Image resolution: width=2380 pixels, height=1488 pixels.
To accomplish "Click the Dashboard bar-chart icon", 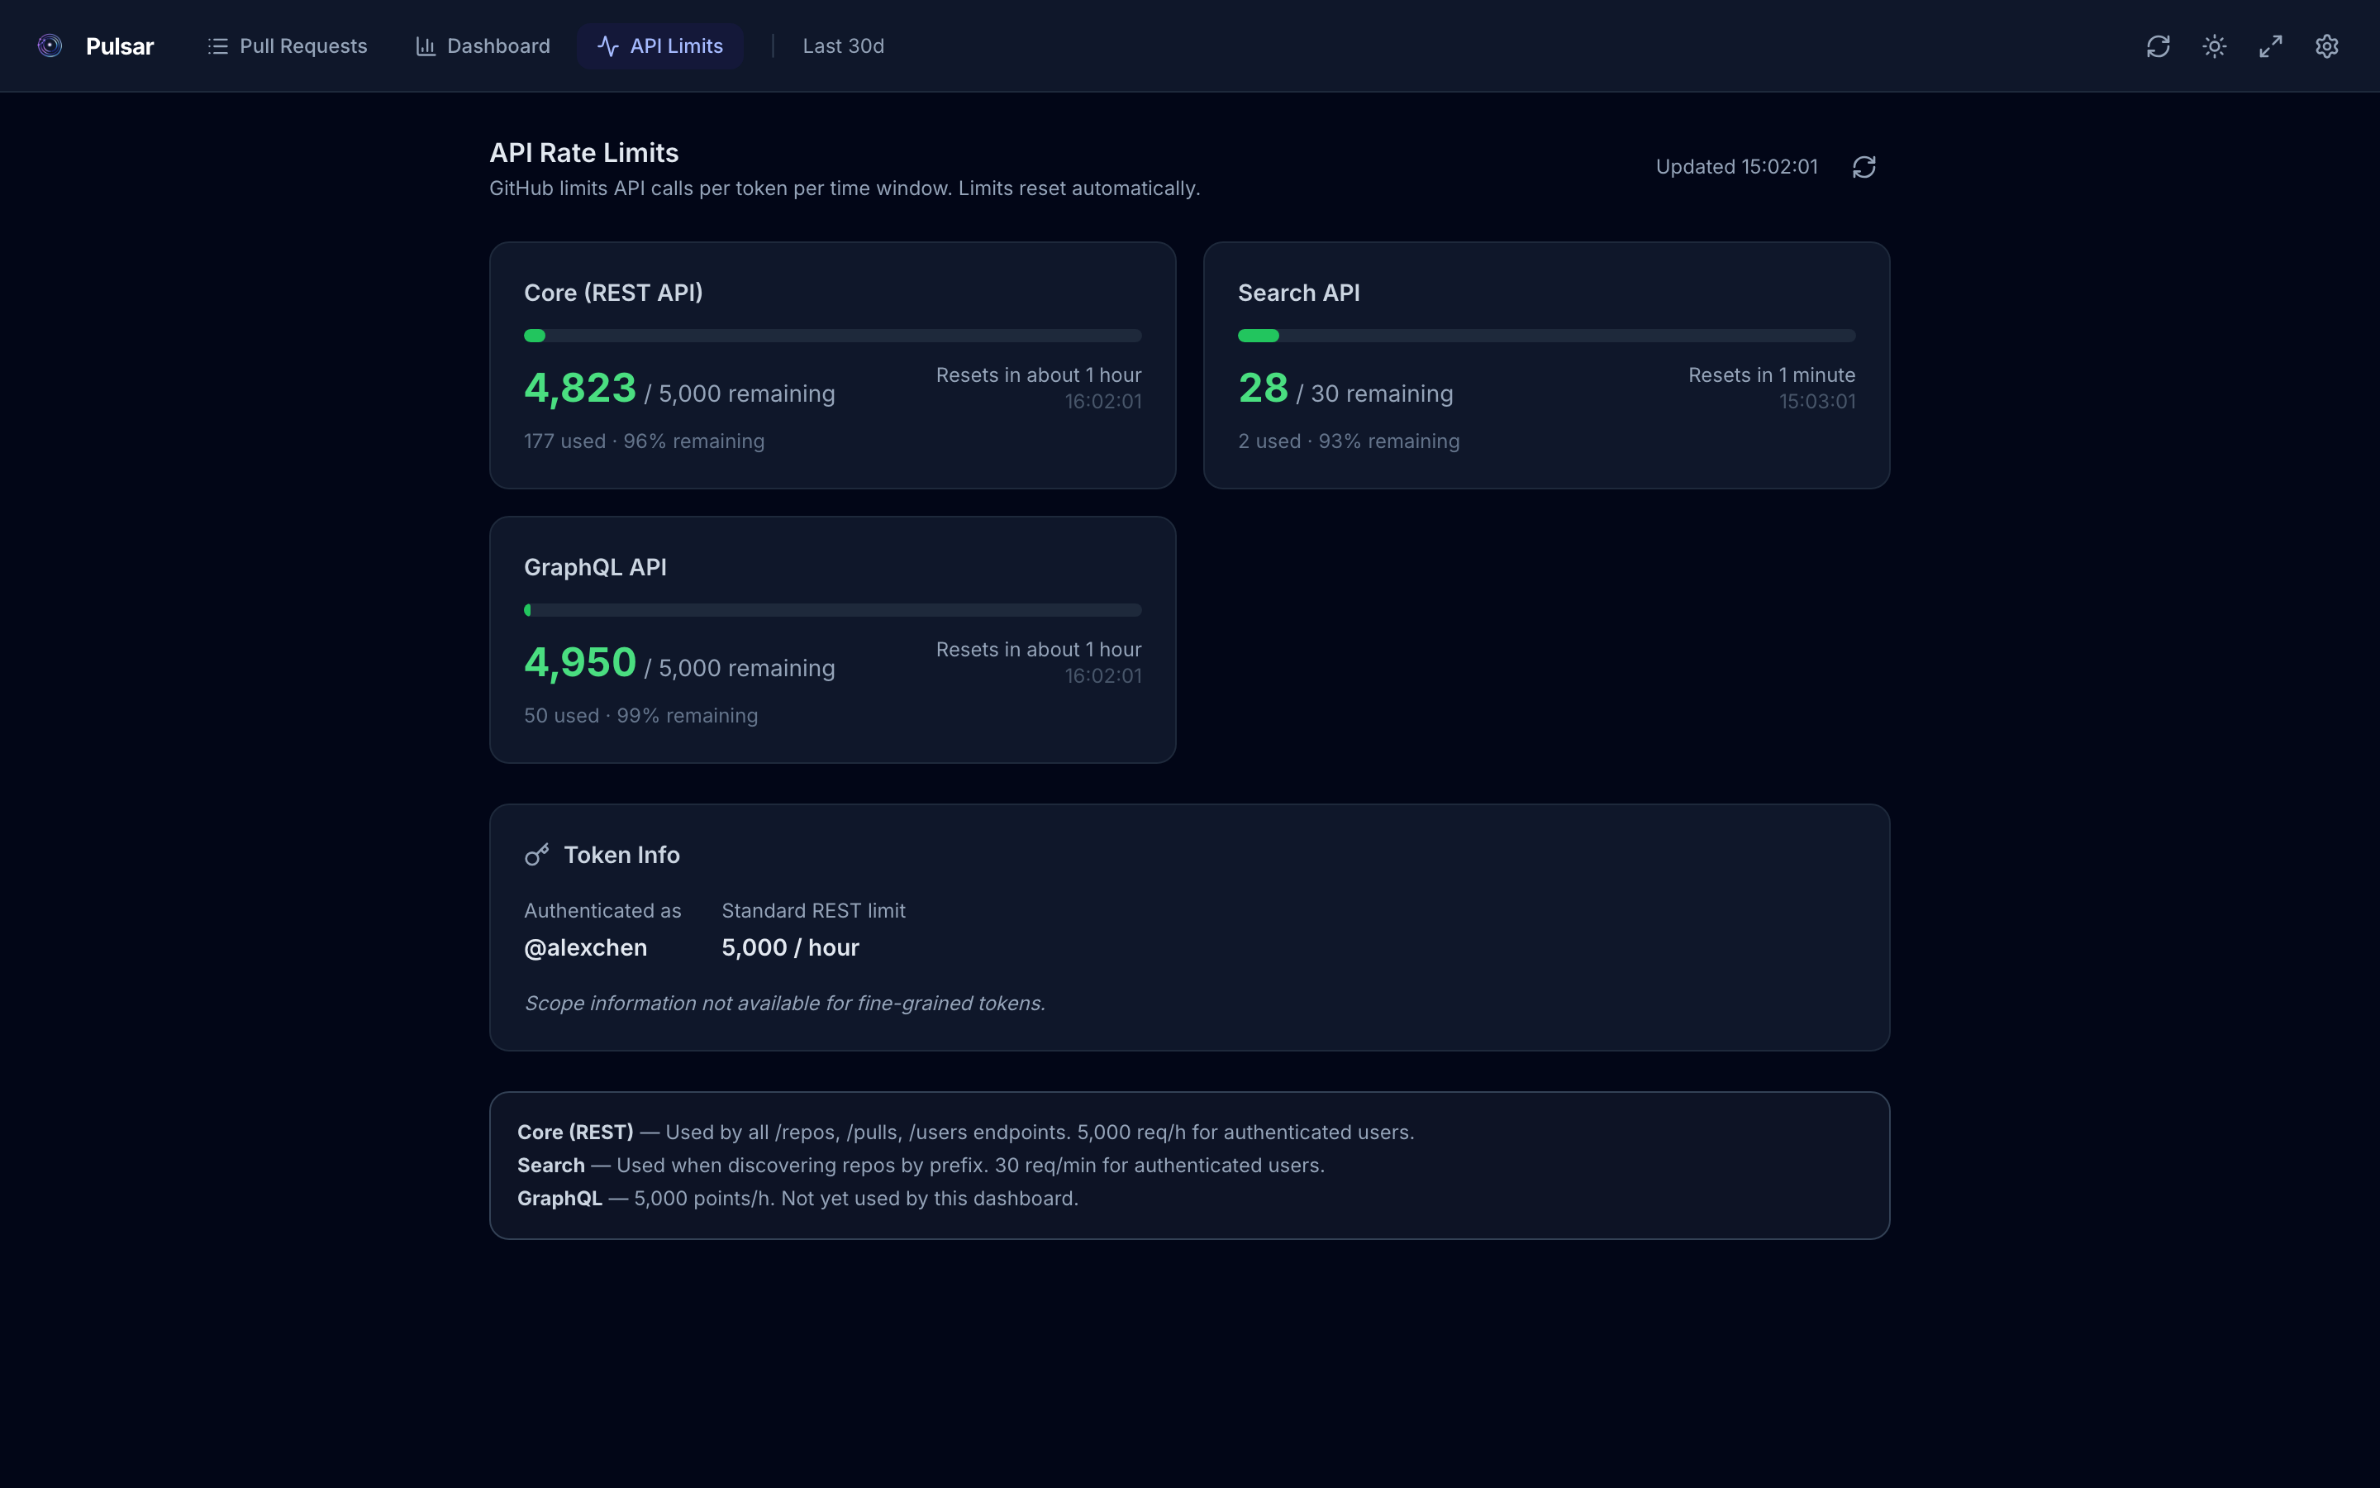I will 425,45.
